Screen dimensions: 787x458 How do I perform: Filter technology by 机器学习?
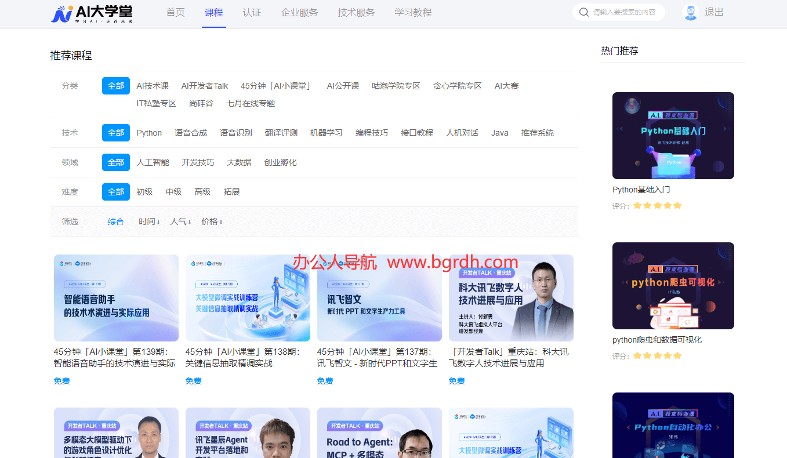[327, 133]
